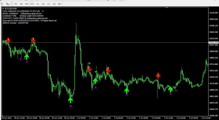Image resolution: width=219 pixels, height=120 pixels.
Task: Click price scale value 19531.960
Action: coord(214,71)
